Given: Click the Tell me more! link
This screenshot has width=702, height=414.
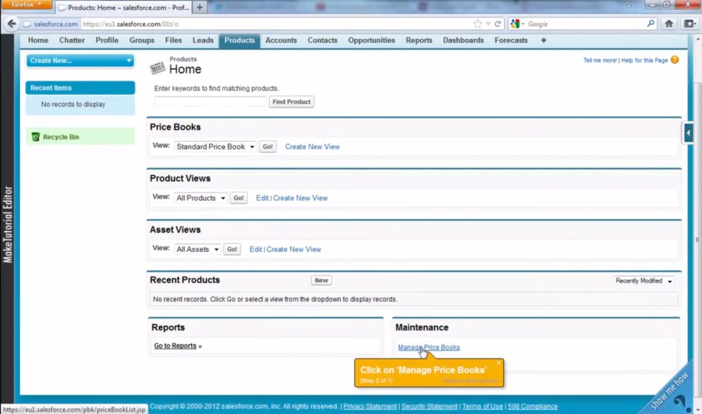Looking at the screenshot, I should 600,60.
